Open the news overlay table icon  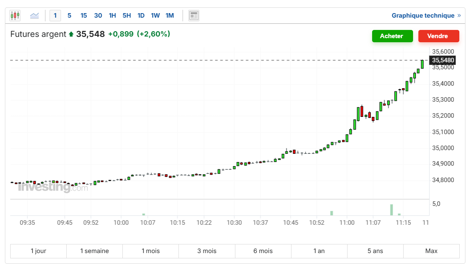point(194,16)
